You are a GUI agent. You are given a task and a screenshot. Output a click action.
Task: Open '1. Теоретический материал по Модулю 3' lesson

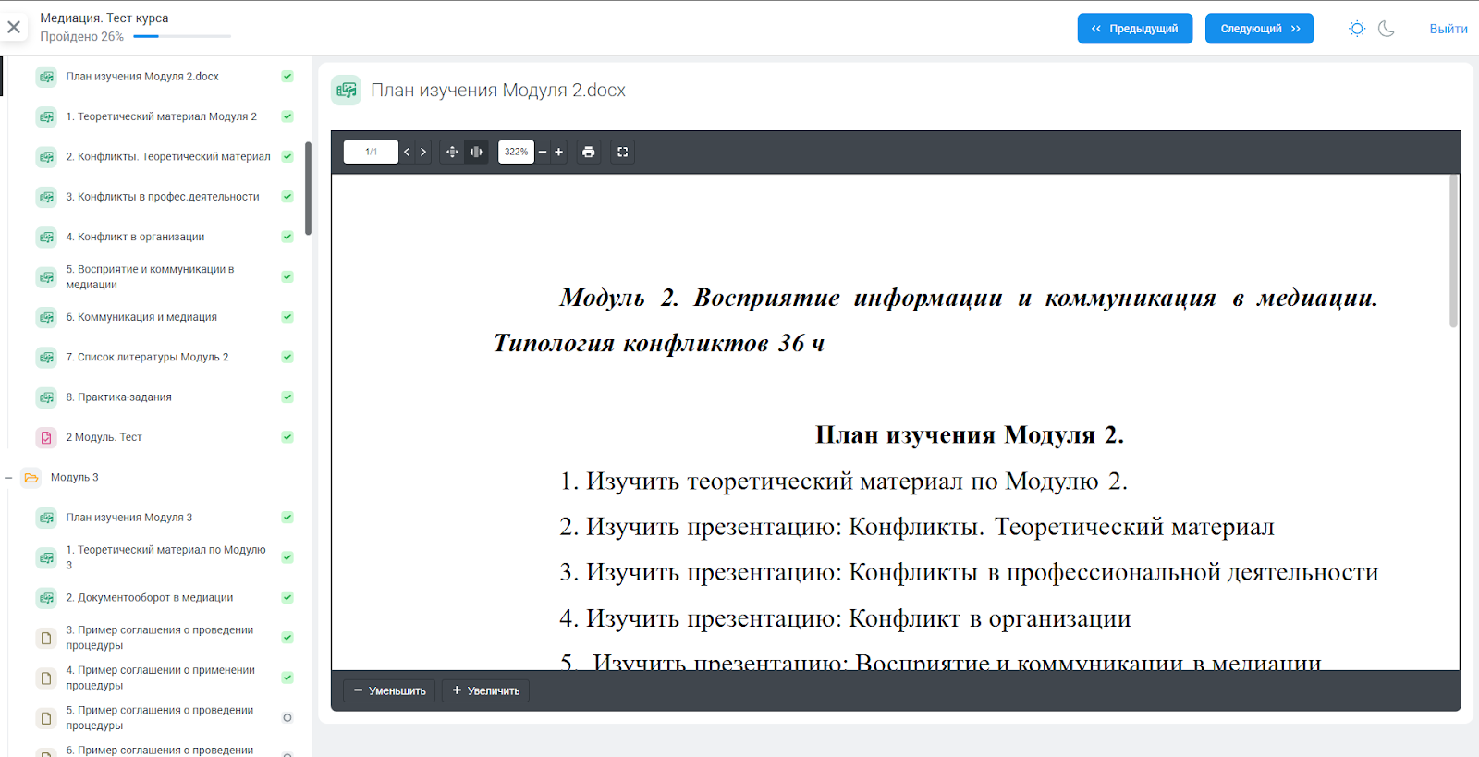[x=165, y=557]
